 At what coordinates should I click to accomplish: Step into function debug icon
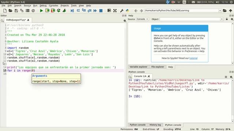pos(84,11)
